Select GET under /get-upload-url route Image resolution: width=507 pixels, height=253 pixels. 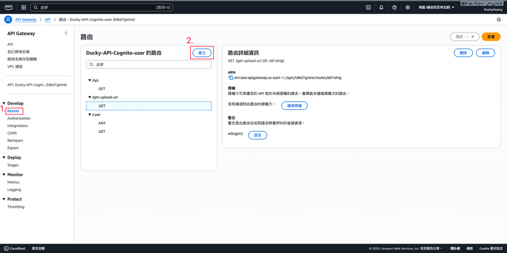point(149,106)
